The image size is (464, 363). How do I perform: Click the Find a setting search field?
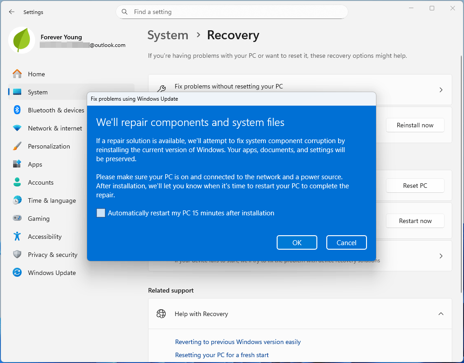tap(232, 12)
